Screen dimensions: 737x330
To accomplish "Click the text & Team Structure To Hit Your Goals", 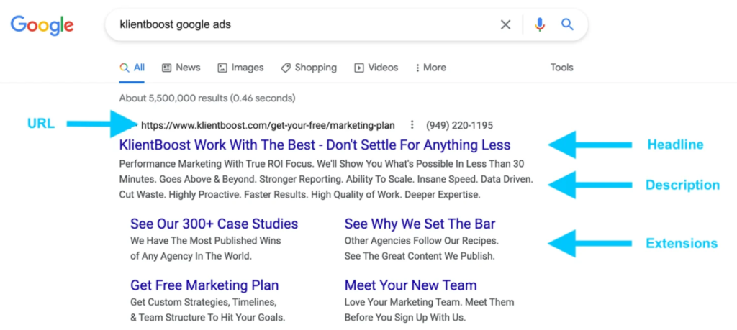I will 208,318.
